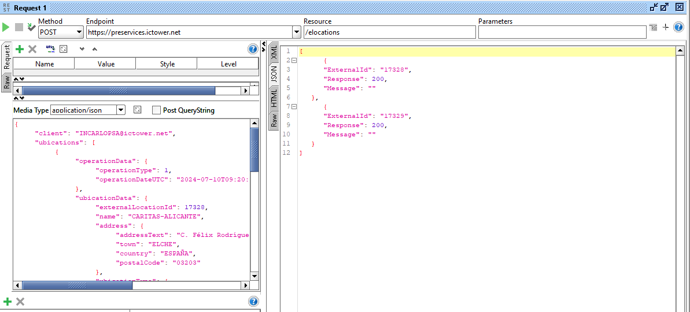This screenshot has width=690, height=312.
Task: Move parameter up with the up chevron
Action: pos(95,49)
